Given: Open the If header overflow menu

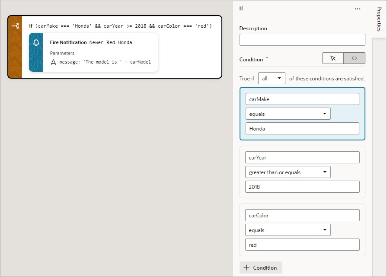Looking at the screenshot, I should click(358, 9).
